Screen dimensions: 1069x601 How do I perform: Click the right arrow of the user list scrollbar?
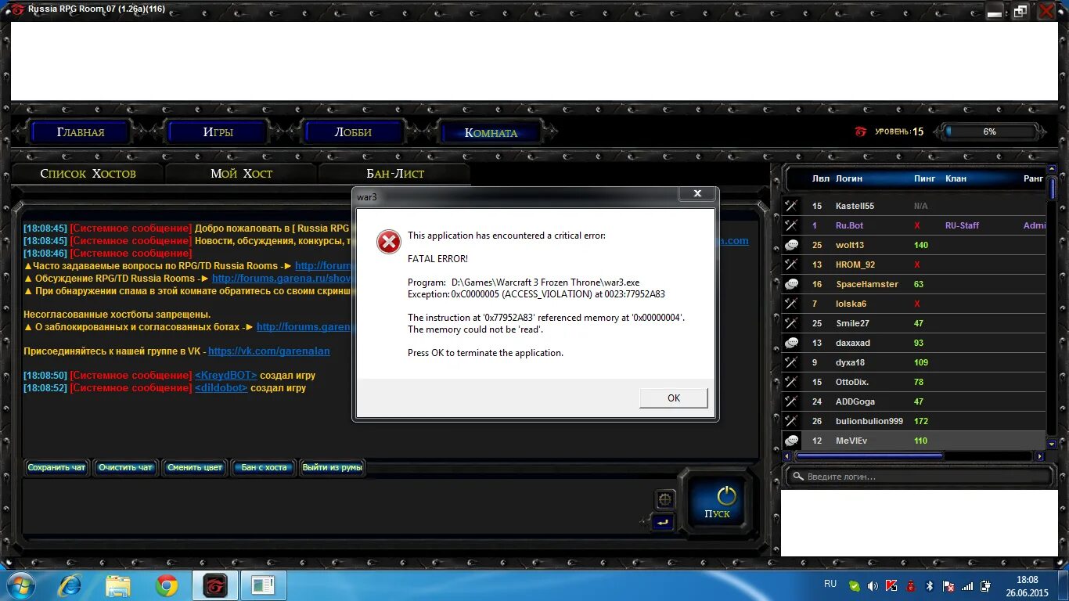tap(1040, 456)
